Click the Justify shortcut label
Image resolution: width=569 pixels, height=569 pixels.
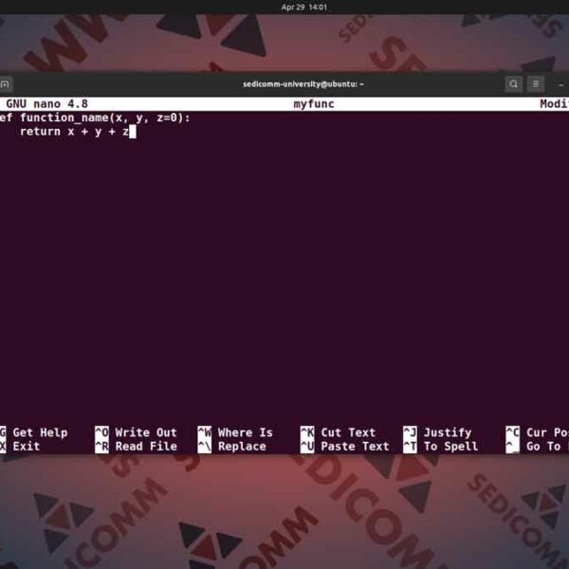pyautogui.click(x=448, y=433)
